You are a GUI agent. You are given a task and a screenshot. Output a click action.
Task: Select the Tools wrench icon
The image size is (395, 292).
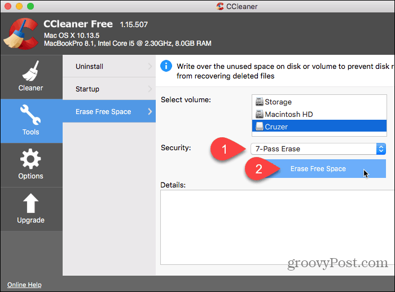coord(30,115)
